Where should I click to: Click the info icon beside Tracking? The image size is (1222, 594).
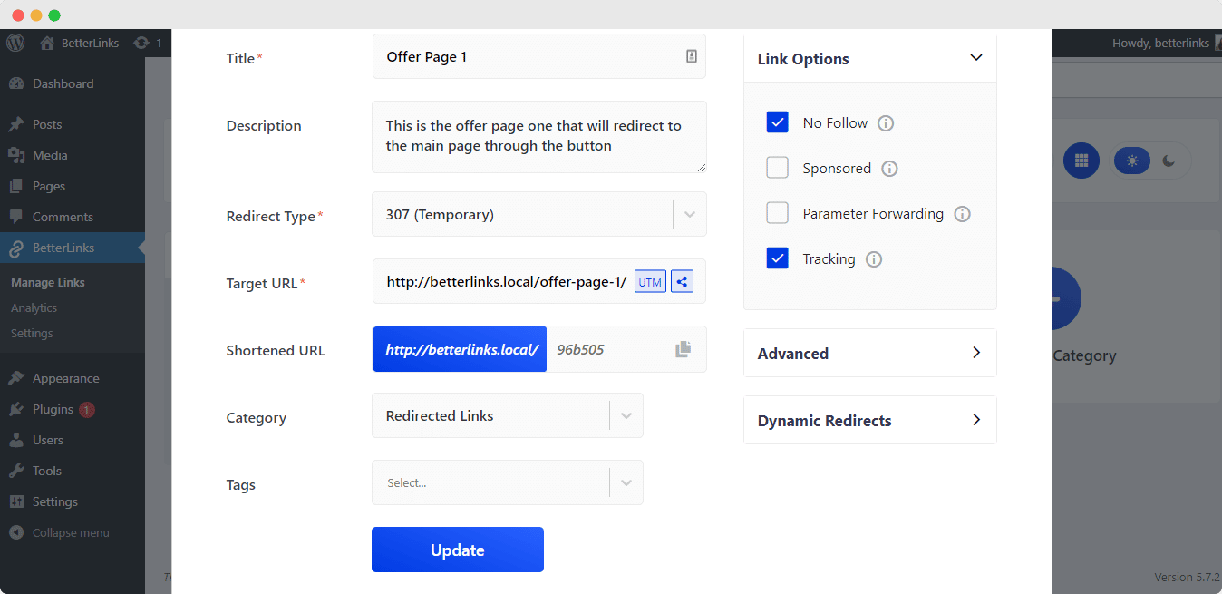874,258
